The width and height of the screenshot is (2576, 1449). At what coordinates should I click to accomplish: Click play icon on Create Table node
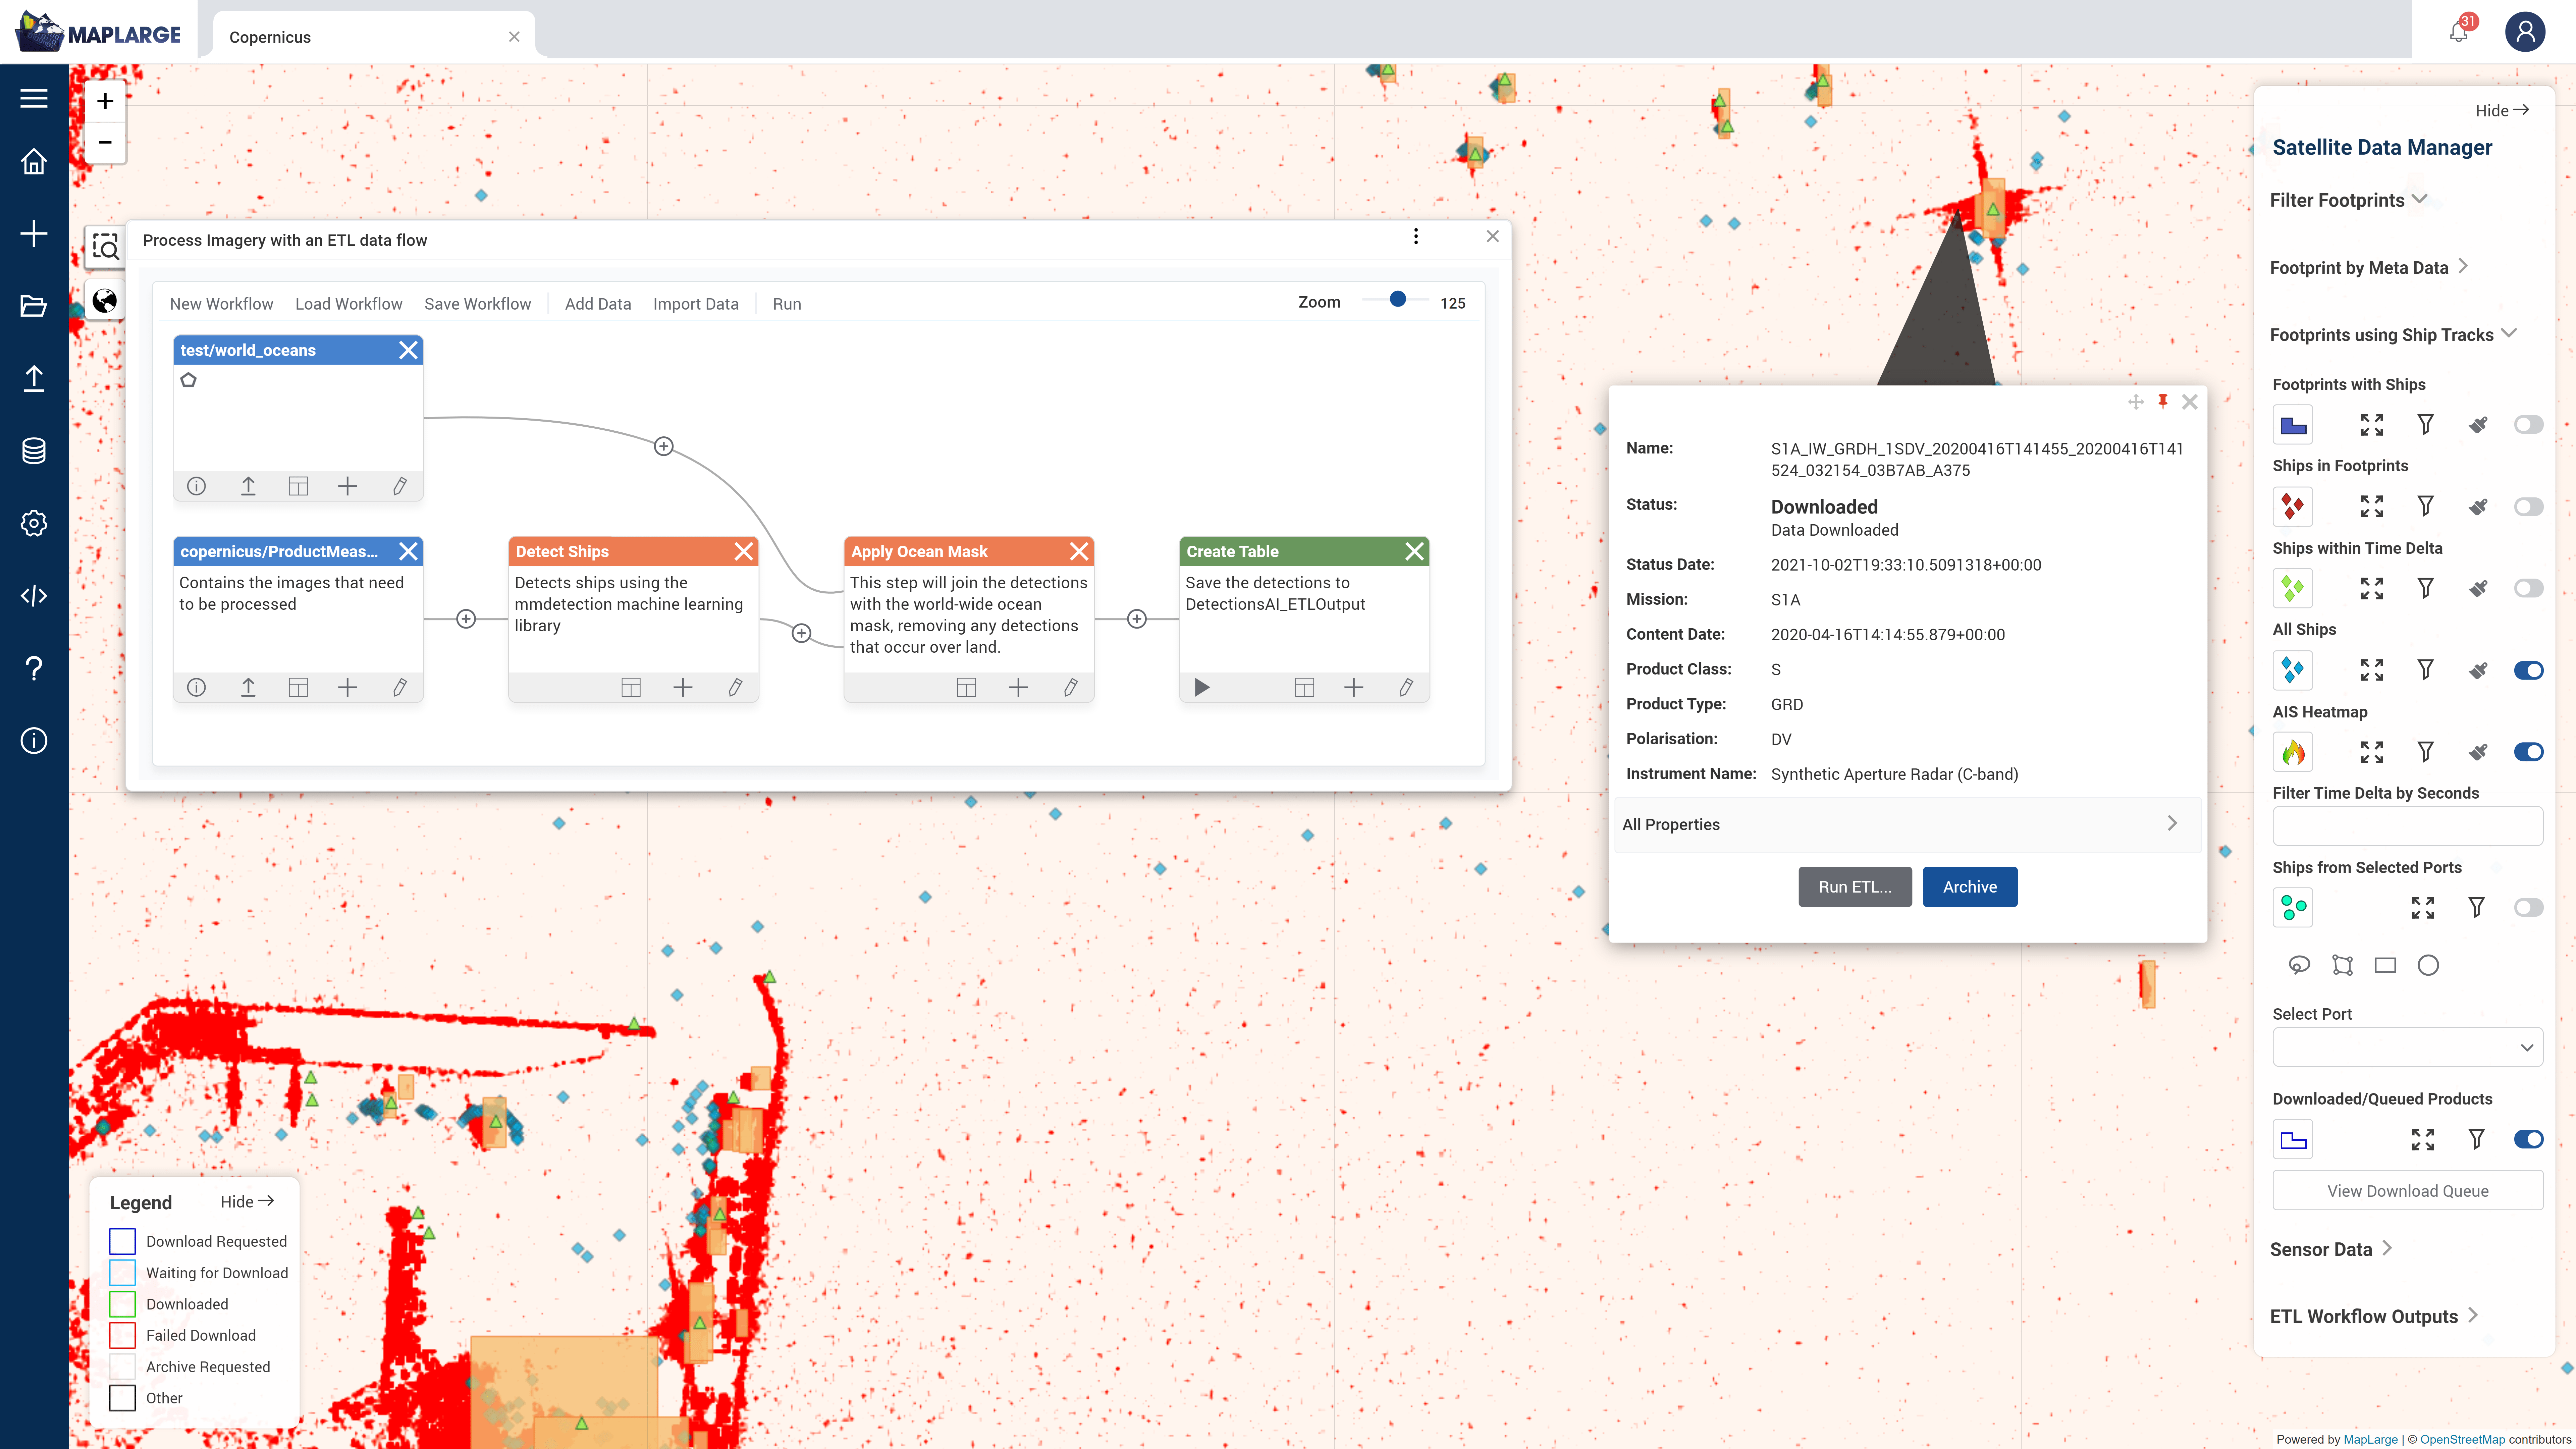[x=1202, y=687]
